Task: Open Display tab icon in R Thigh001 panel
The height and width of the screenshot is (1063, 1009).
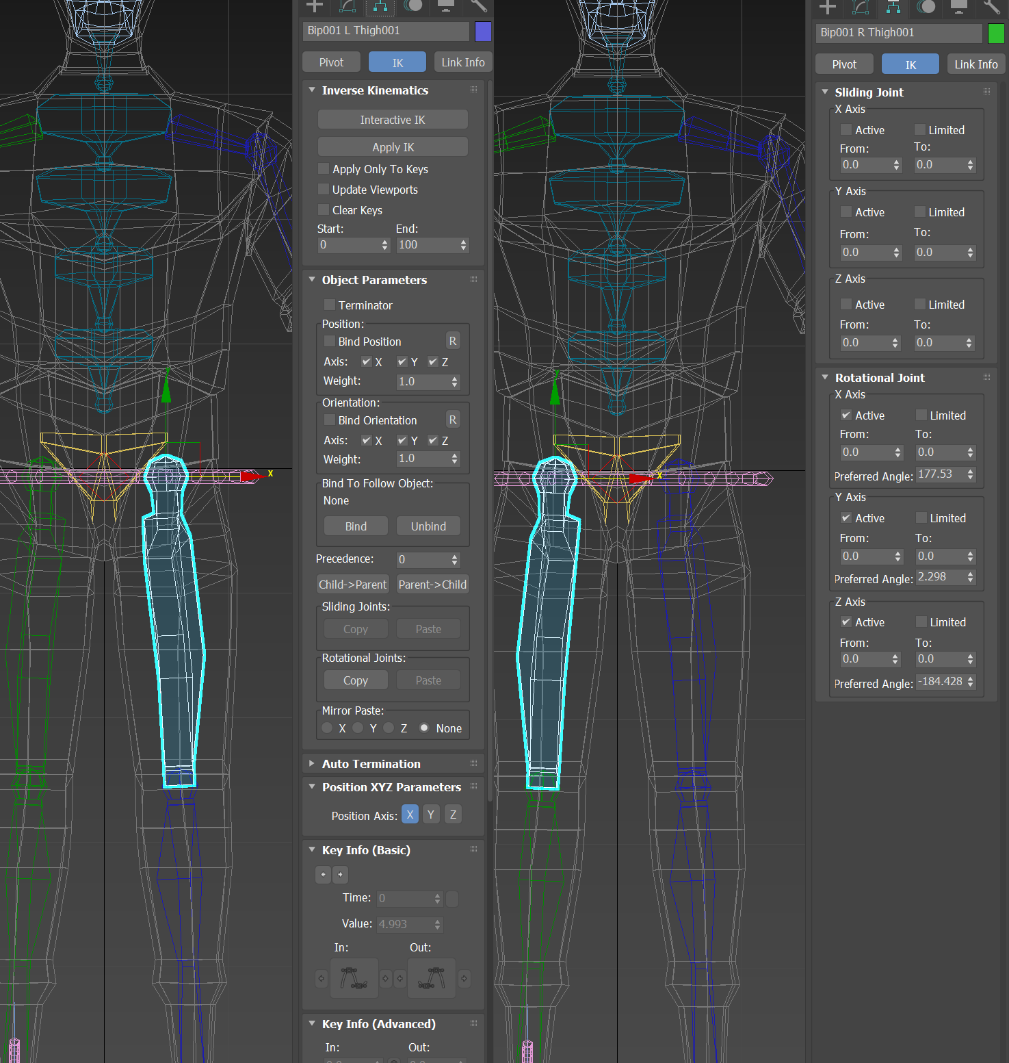Action: tap(959, 7)
